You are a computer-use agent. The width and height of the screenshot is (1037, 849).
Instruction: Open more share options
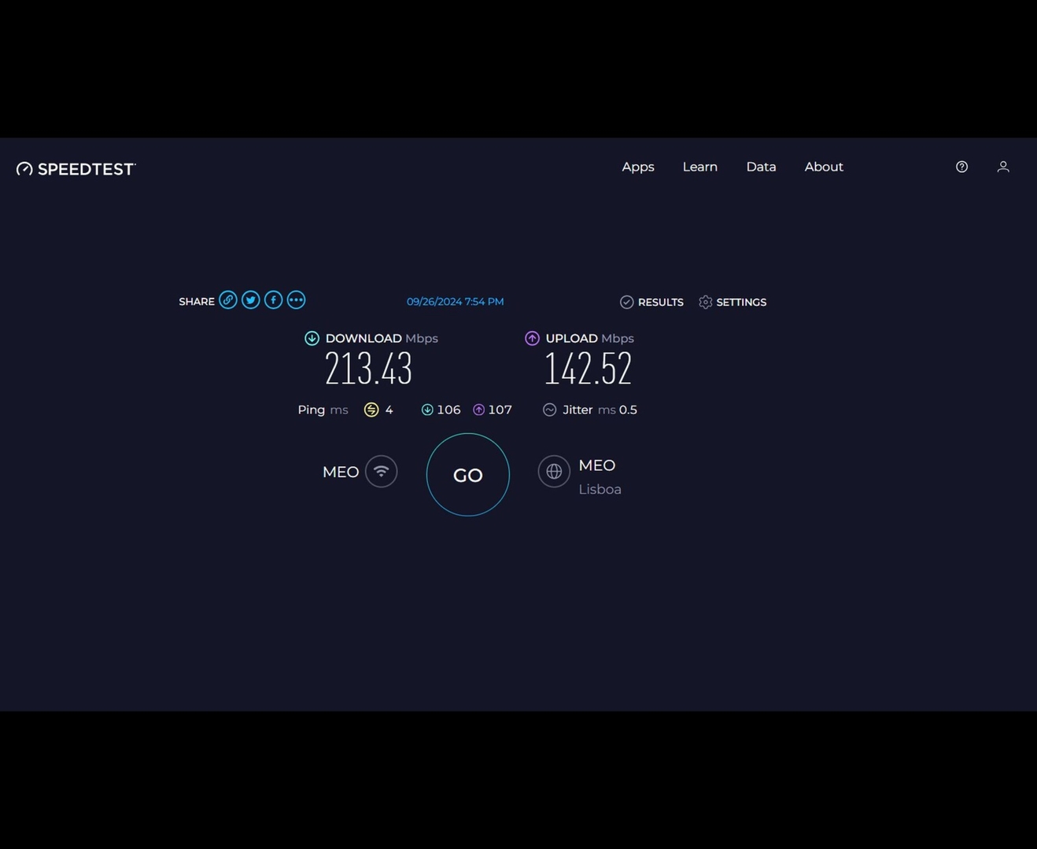pos(296,300)
